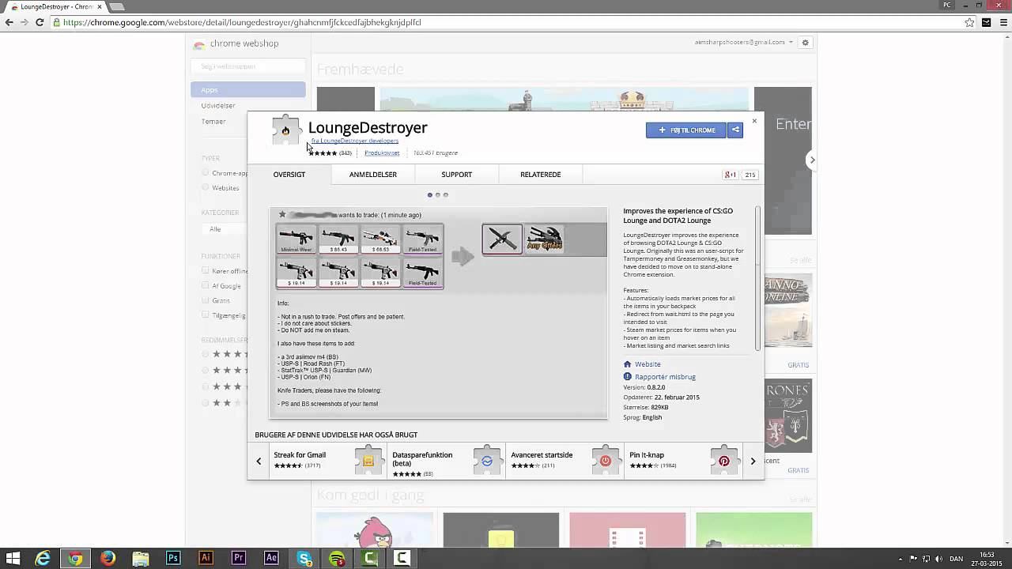The width and height of the screenshot is (1012, 569).
Task: Open the white Camtasia recorder taskbar icon
Action: pos(402,559)
